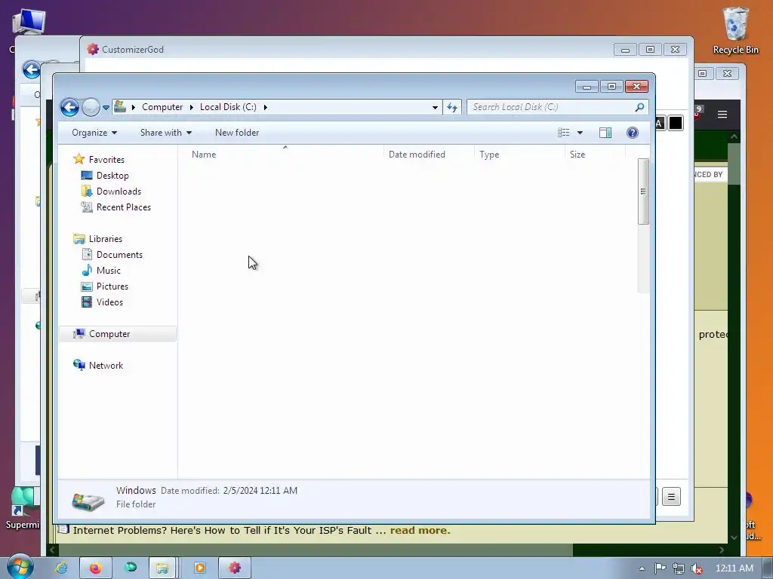Click Action Center flag tray icon
The height and width of the screenshot is (579, 773).
coord(660,568)
